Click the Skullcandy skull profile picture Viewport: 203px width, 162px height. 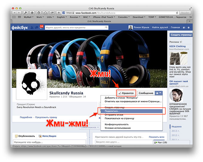[32, 84]
